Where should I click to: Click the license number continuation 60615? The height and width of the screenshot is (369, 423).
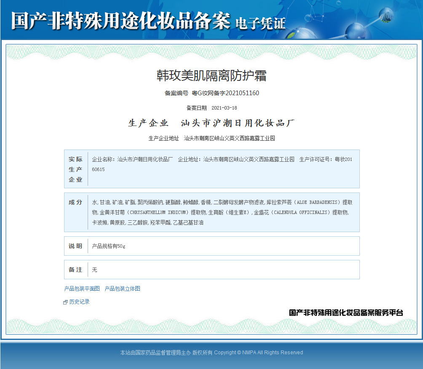(x=98, y=169)
